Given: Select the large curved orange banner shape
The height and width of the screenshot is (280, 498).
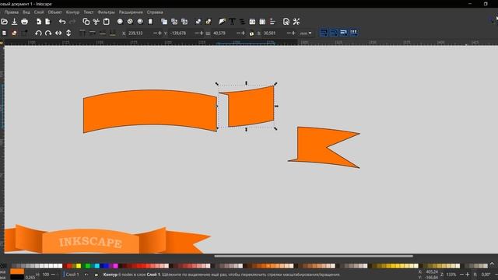Looking at the screenshot, I should point(150,110).
